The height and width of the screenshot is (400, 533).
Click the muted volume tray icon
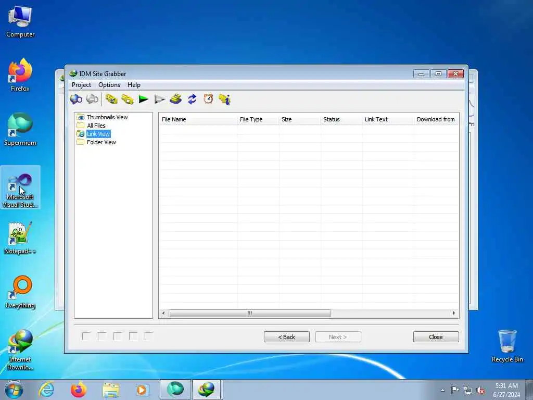480,390
